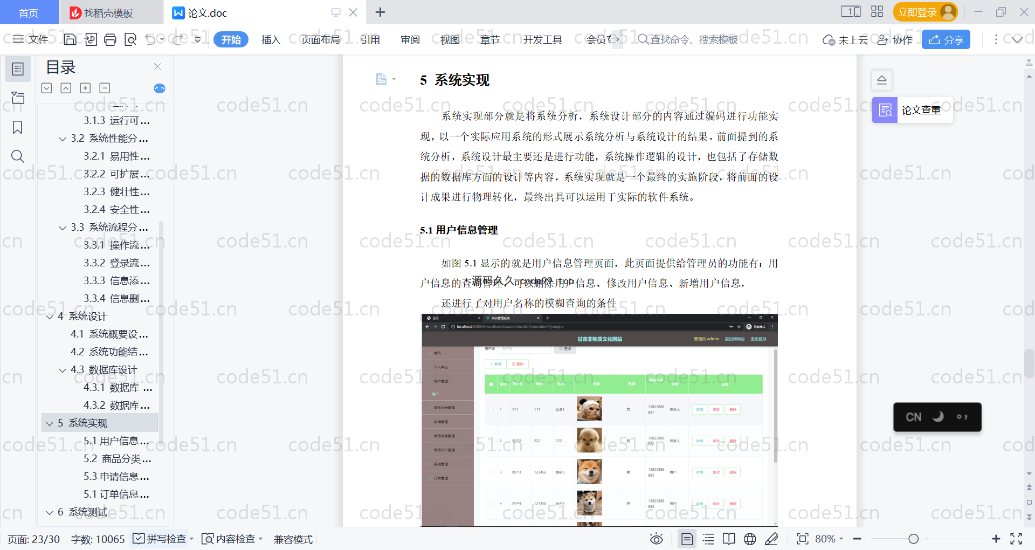Toggle the CN input language indicator
1035x550 pixels.
point(913,417)
